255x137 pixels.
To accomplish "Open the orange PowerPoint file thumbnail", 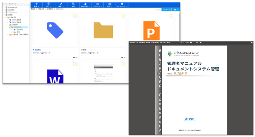I will pyautogui.click(x=151, y=31).
